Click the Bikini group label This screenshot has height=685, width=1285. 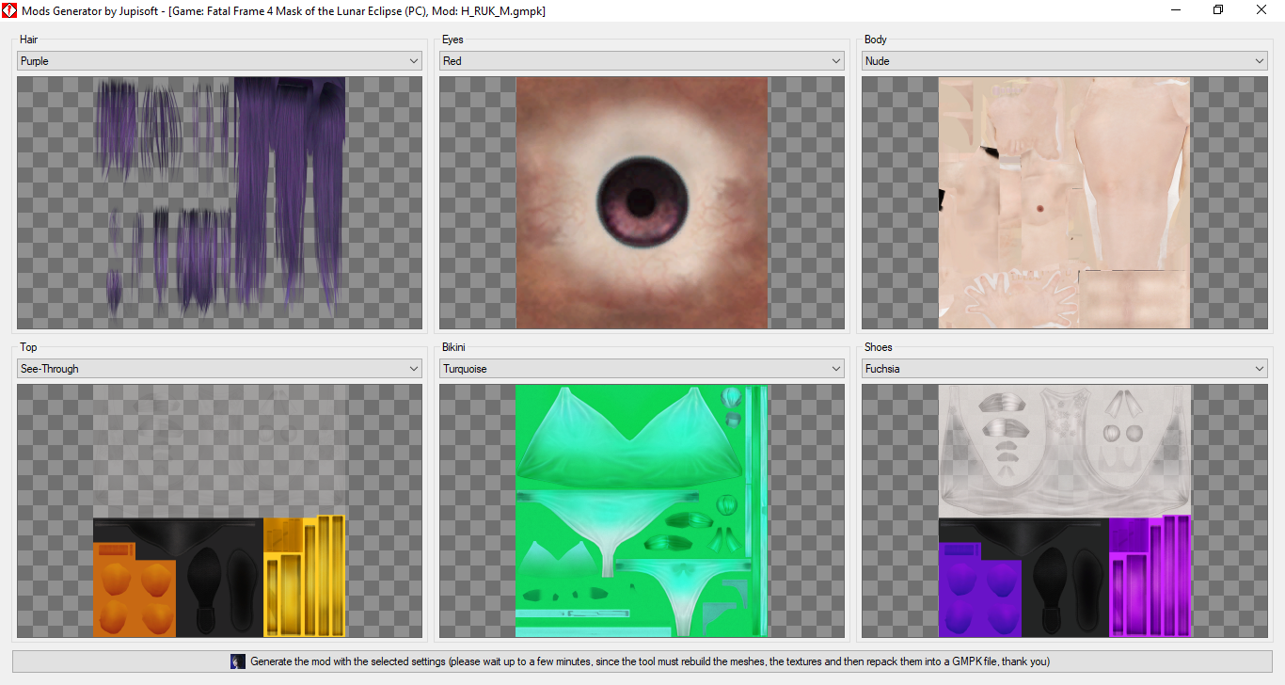(x=453, y=347)
